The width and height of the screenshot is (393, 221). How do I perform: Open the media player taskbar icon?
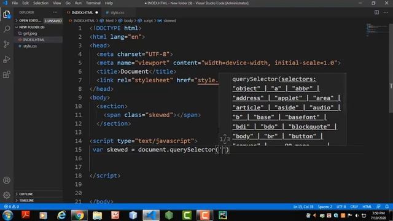pyautogui.click(x=43, y=215)
